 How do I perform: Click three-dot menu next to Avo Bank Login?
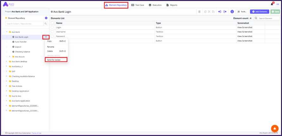click(x=46, y=37)
